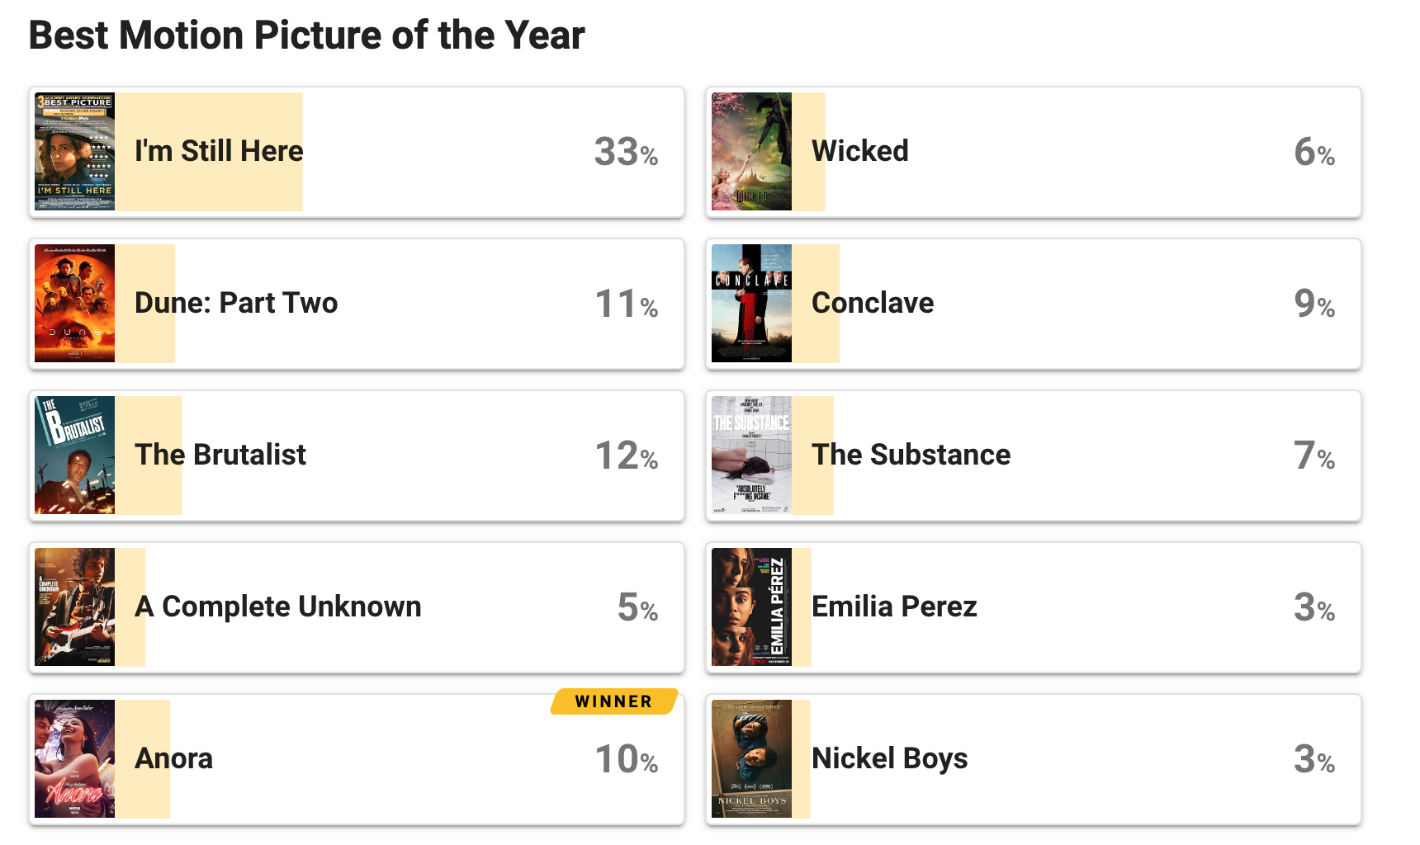Click the Dune: Part Two title
1420x845 pixels.
(x=236, y=304)
